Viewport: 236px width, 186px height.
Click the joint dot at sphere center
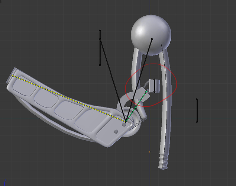152,39
